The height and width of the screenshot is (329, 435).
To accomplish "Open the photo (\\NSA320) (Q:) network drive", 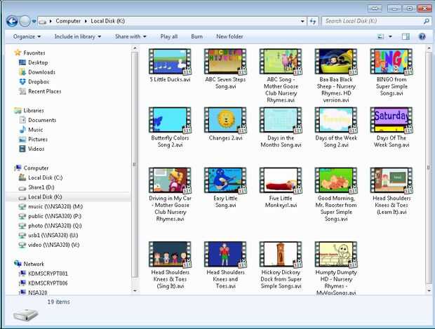I will [x=51, y=225].
